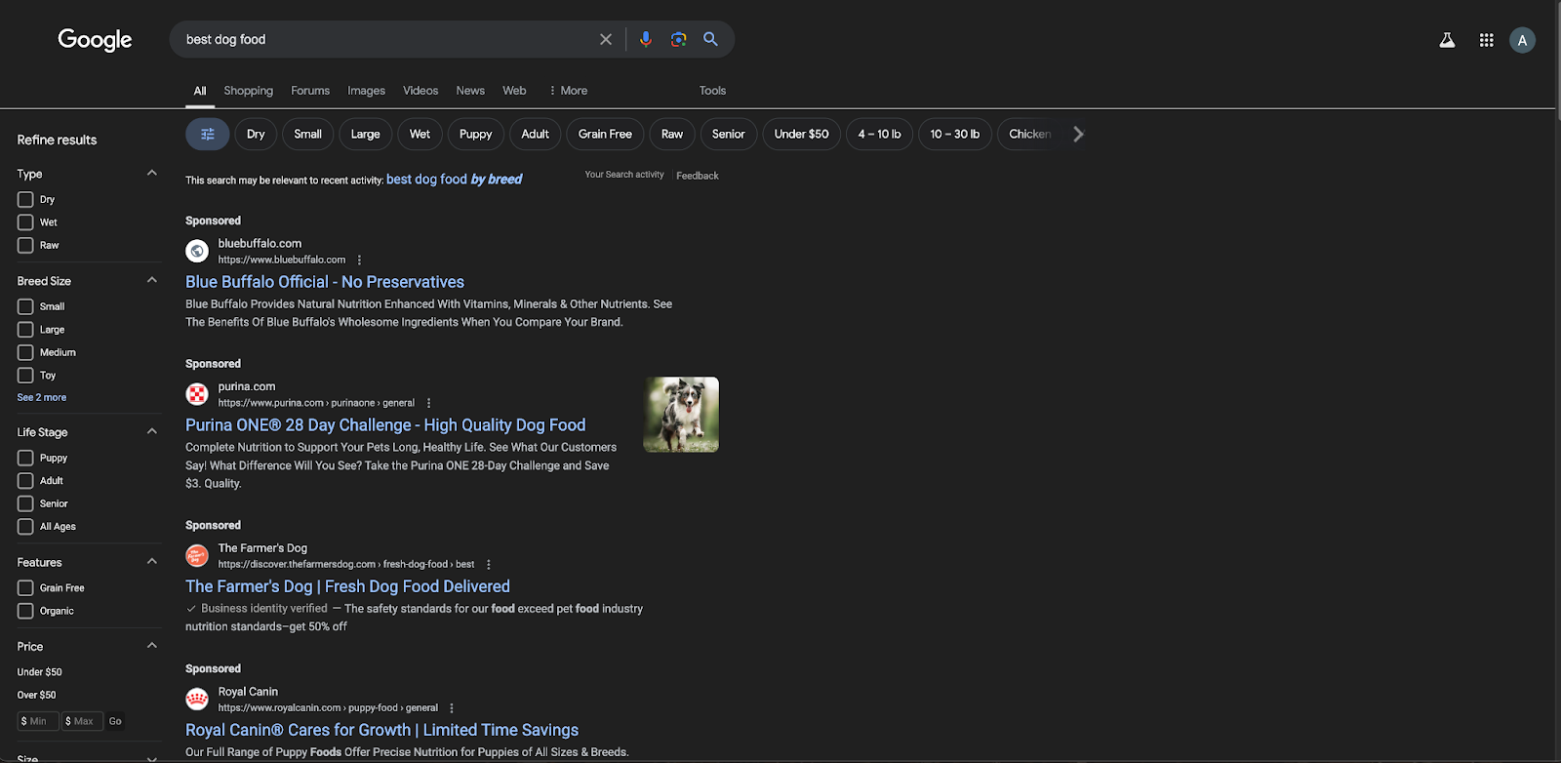
Task: Open the Tools options
Action: (x=712, y=90)
